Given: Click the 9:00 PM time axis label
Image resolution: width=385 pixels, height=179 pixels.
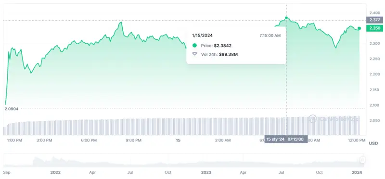Looking at the screenshot, I should 133,140.
